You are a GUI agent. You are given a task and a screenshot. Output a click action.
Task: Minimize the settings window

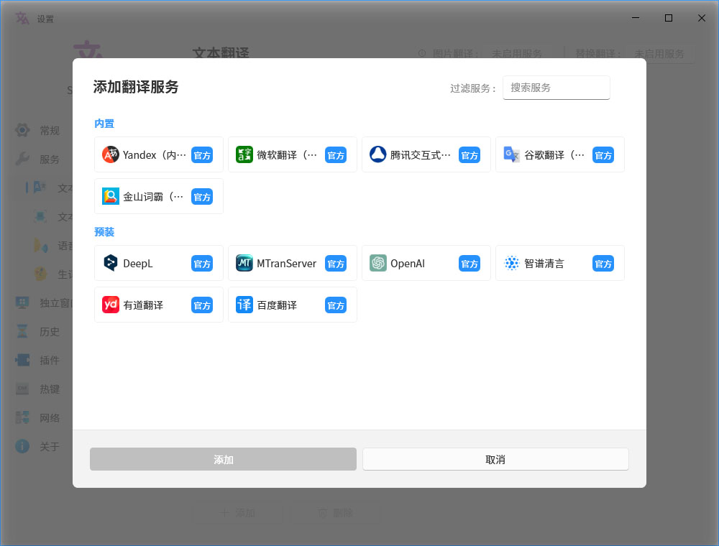coord(636,18)
